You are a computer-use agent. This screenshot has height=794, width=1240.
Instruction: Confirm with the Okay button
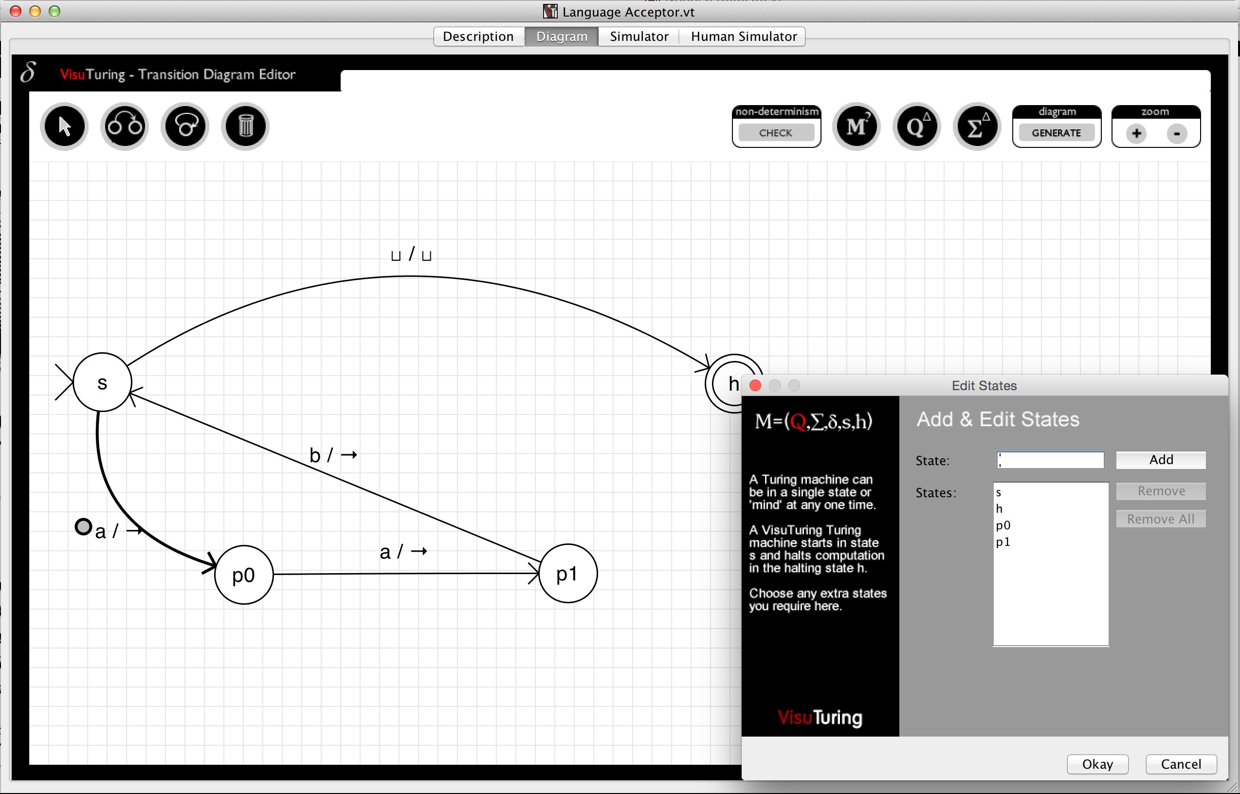click(x=1098, y=764)
